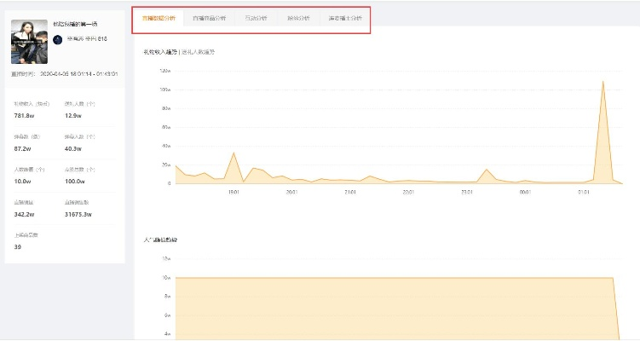Click the 781.8w gift income value
The width and height of the screenshot is (640, 341).
(24, 115)
